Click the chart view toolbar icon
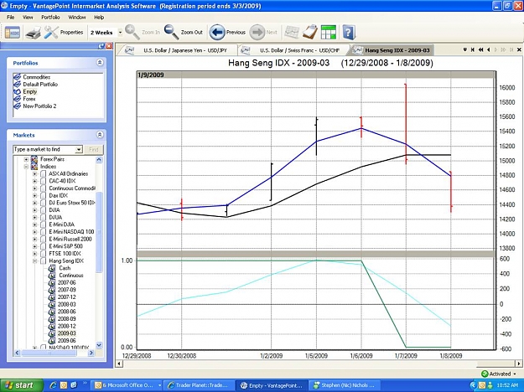 [292, 33]
